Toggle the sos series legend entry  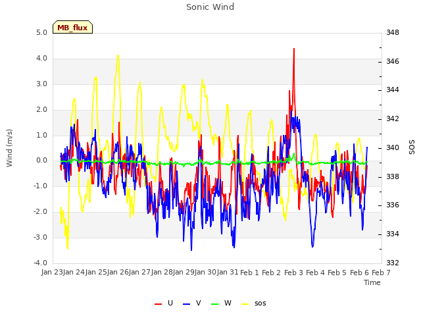click(254, 303)
